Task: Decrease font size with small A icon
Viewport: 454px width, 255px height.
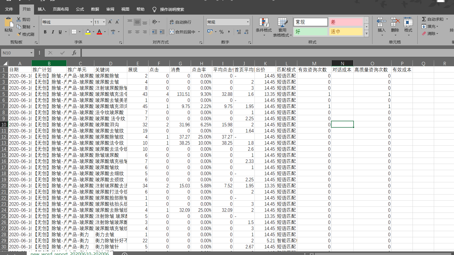Action: point(117,22)
